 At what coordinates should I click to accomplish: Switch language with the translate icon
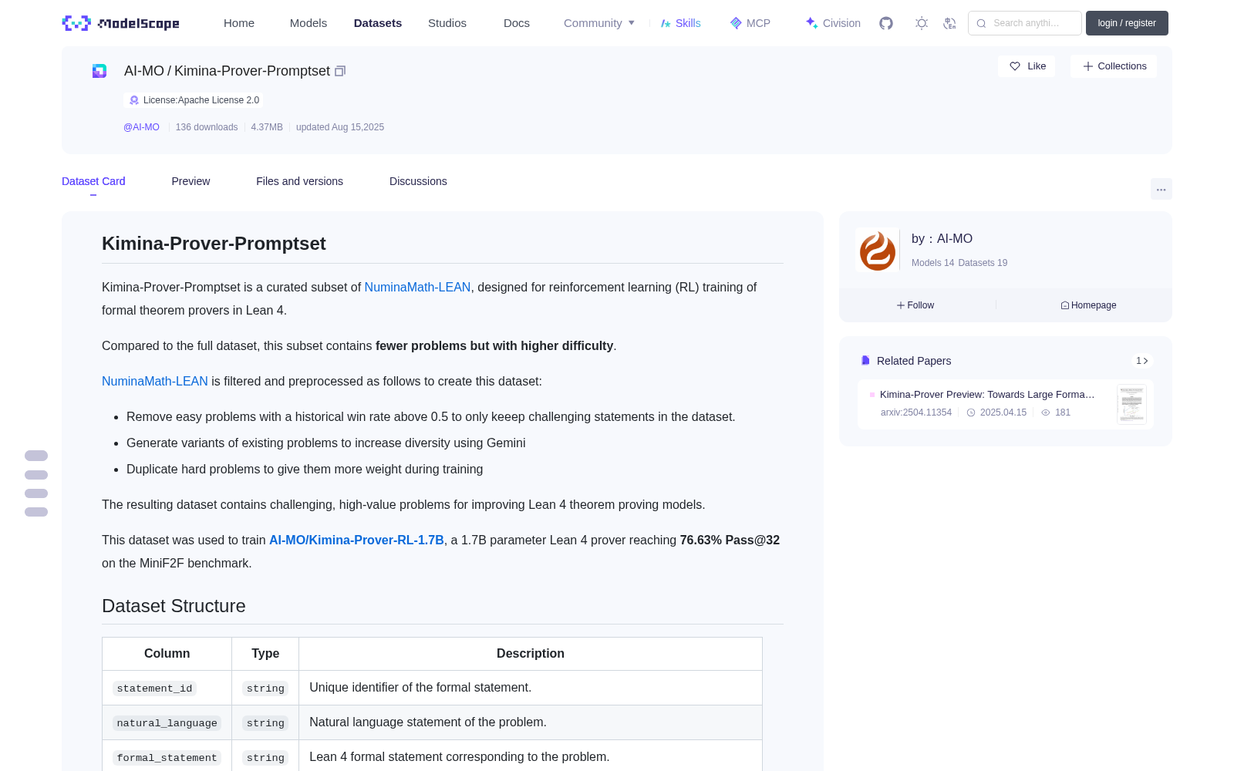point(950,23)
